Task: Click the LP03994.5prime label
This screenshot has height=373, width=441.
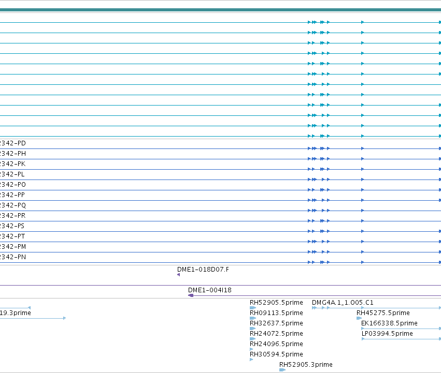Action: [x=387, y=334]
